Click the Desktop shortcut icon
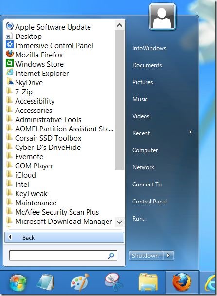The width and height of the screenshot is (217, 296). pos(9,36)
